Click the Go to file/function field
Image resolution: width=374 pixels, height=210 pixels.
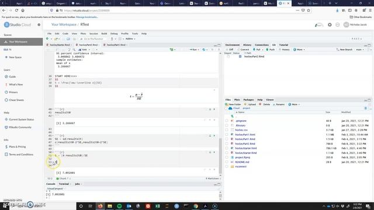pyautogui.click(x=93, y=39)
